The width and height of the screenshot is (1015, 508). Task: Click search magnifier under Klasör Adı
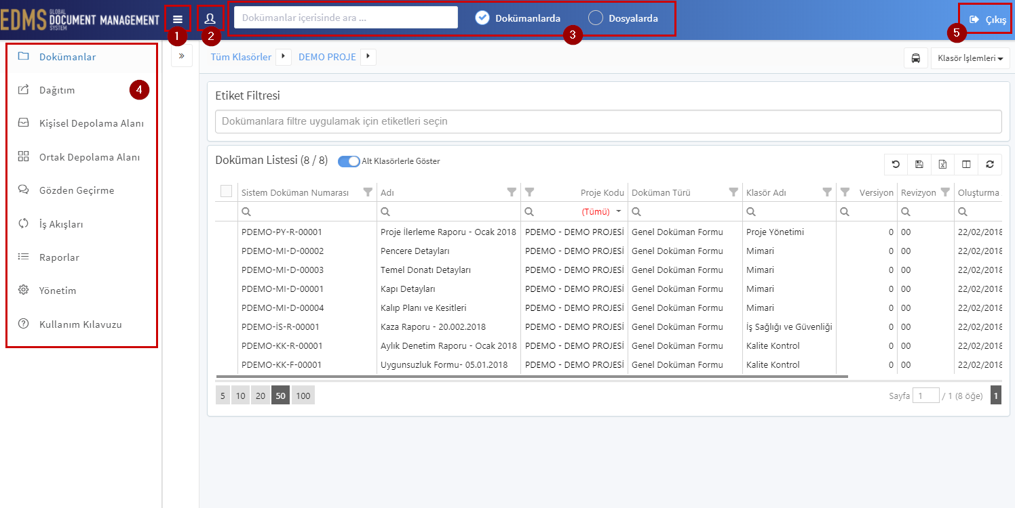coord(751,211)
